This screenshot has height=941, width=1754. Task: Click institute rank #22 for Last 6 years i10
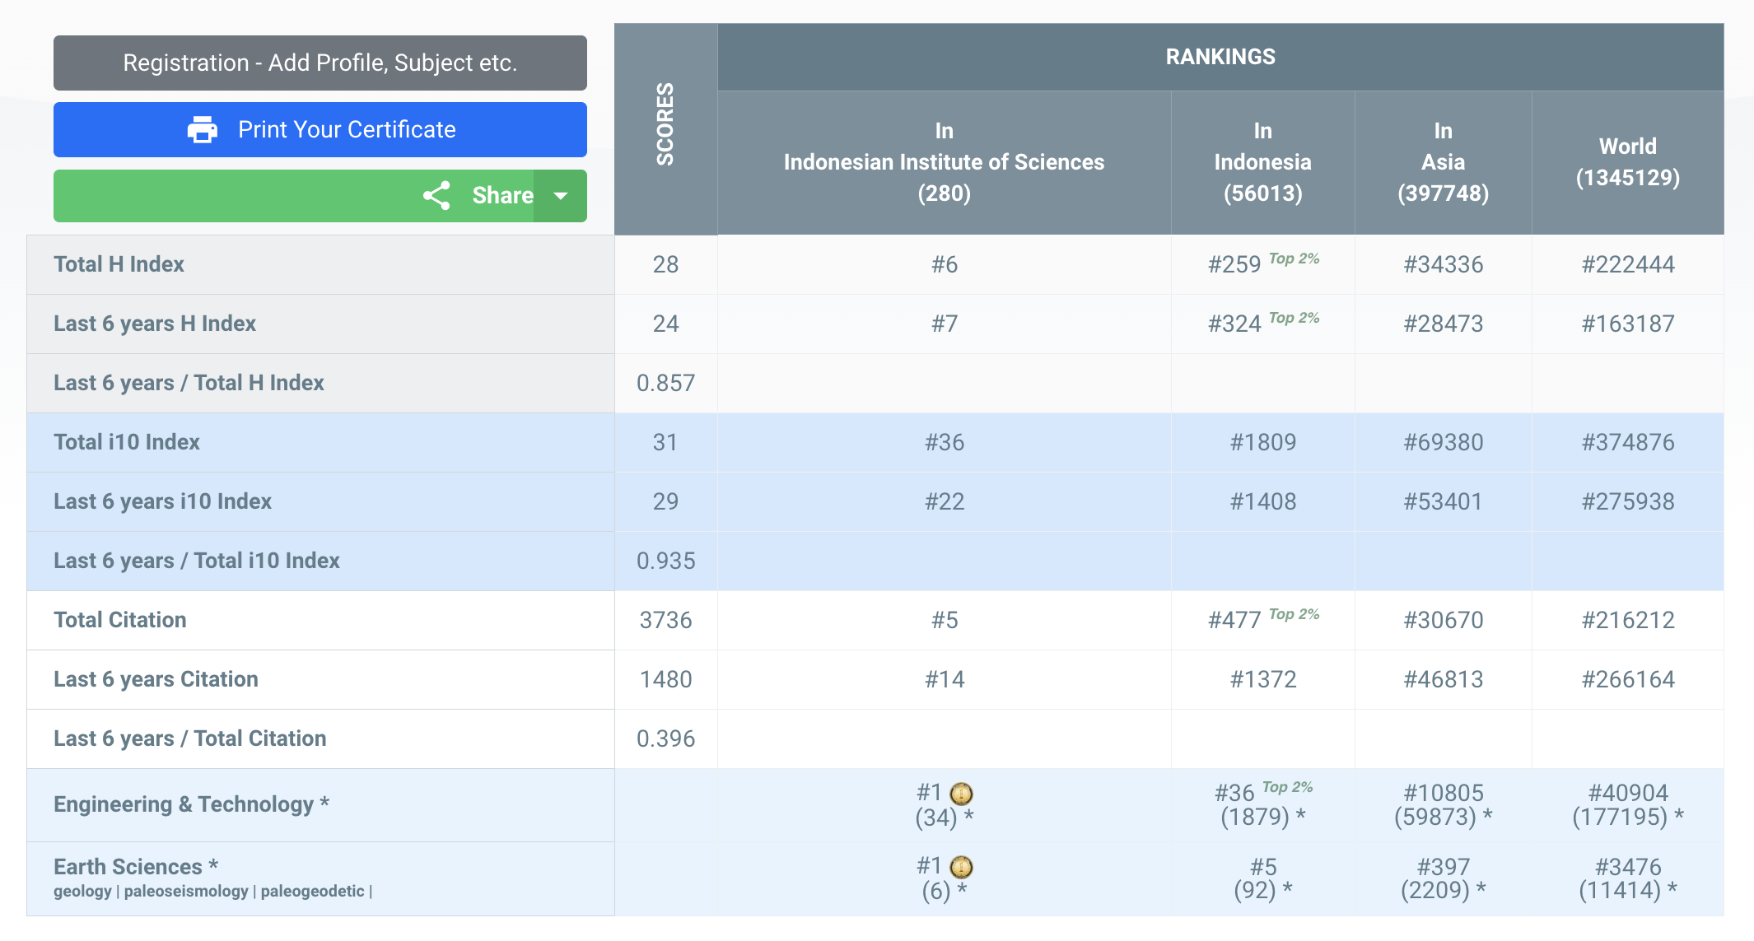(945, 501)
